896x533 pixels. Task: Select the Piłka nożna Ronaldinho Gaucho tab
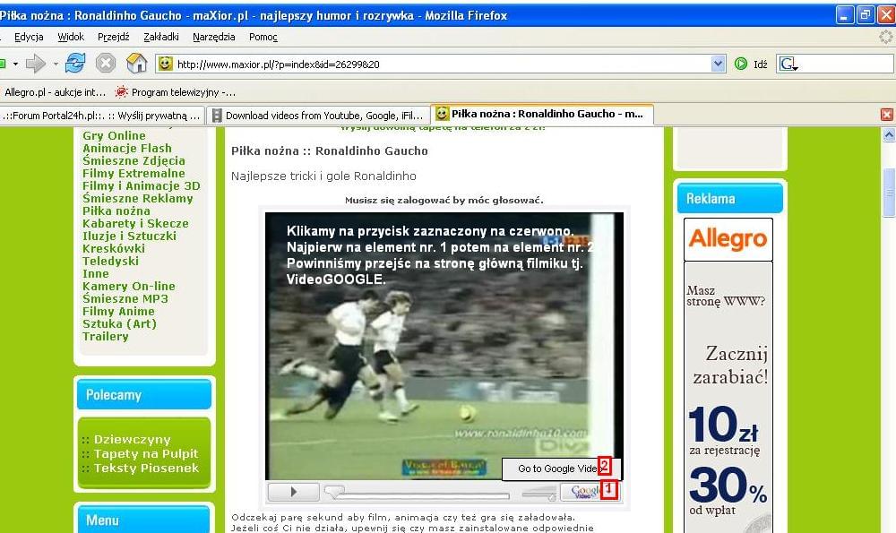tap(542, 115)
